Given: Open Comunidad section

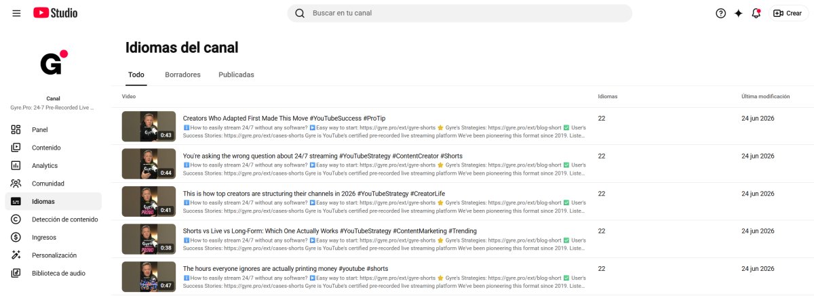Looking at the screenshot, I should click(53, 184).
